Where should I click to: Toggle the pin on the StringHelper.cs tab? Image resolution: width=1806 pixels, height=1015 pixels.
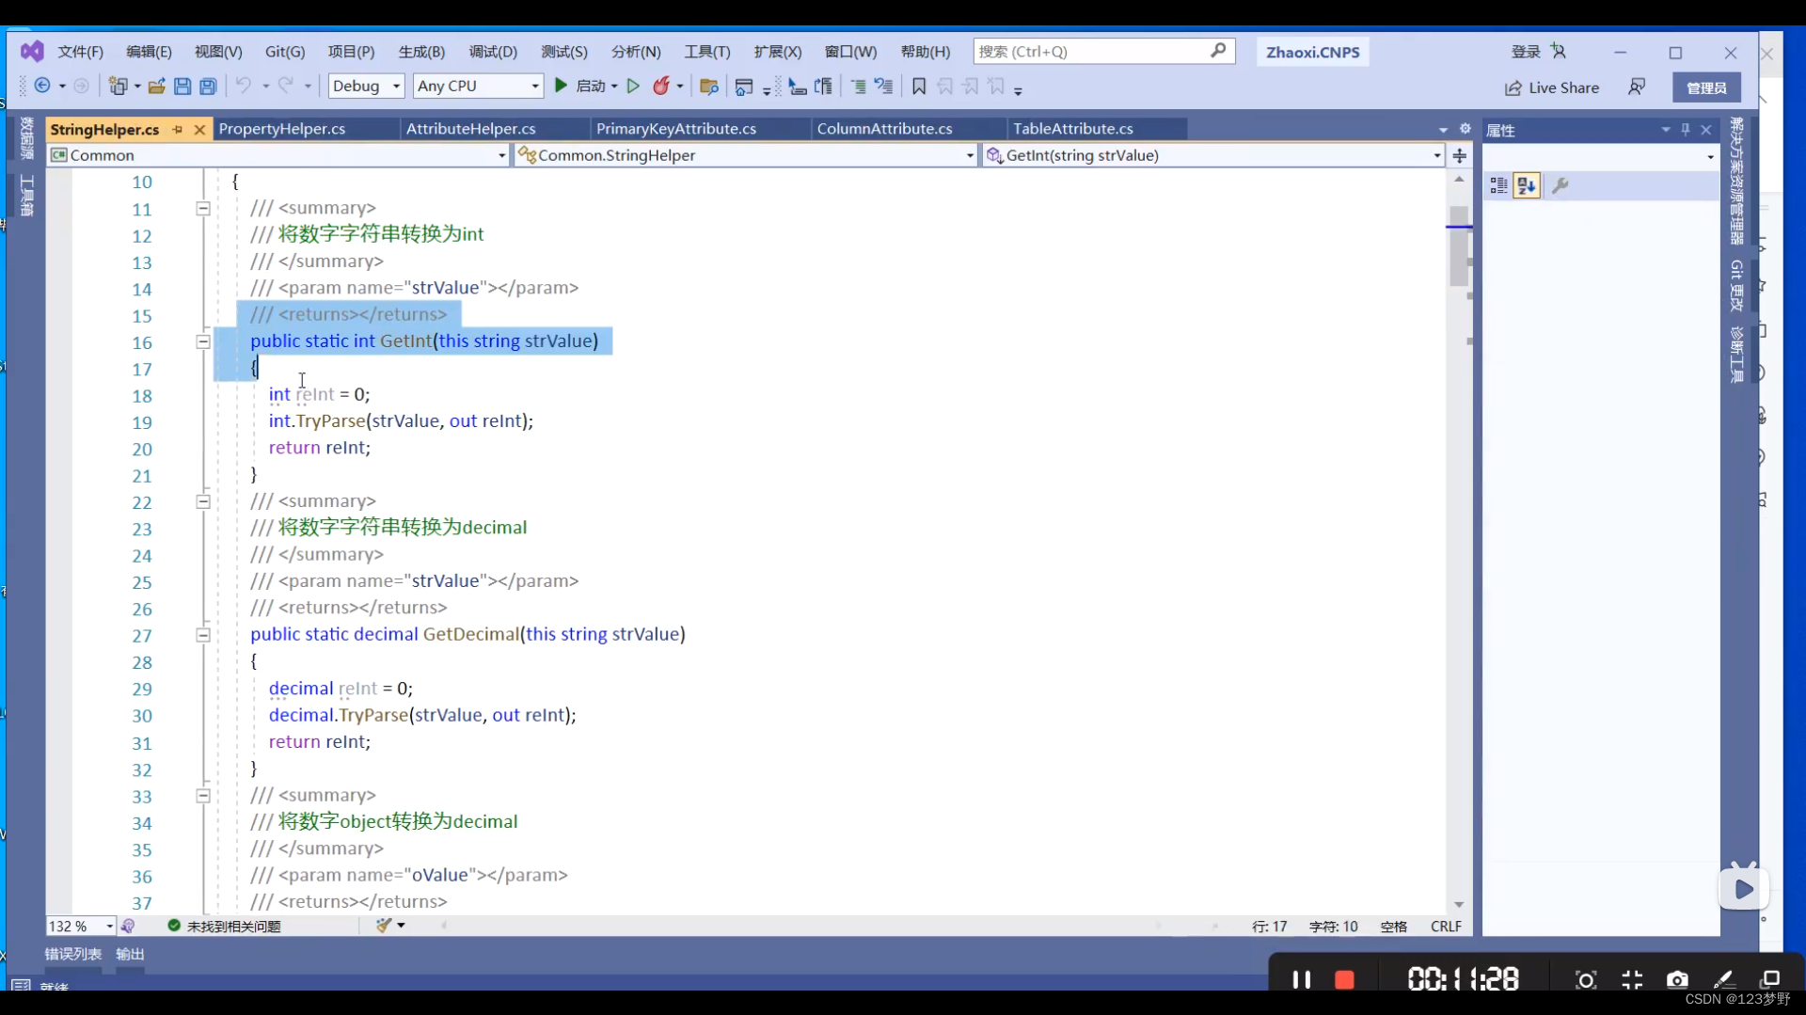tap(177, 130)
